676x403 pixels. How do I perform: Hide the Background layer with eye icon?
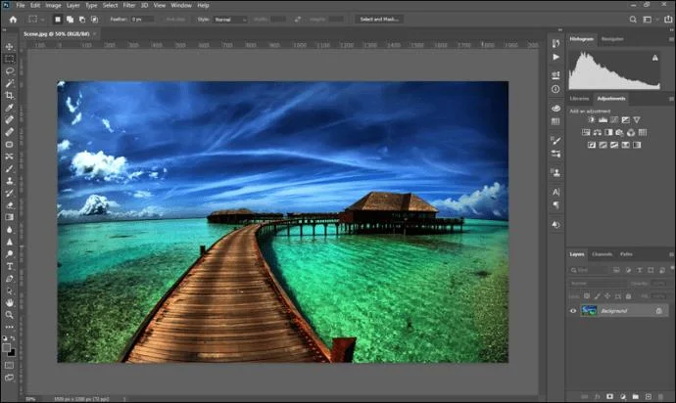pos(574,310)
